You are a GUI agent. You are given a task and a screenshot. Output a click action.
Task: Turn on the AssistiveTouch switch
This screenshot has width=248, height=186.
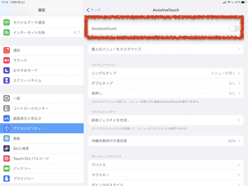[x=234, y=29]
